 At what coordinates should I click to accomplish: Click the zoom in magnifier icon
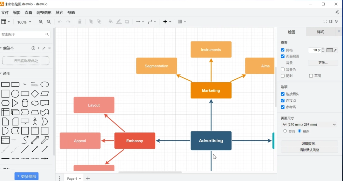pyautogui.click(x=41, y=22)
